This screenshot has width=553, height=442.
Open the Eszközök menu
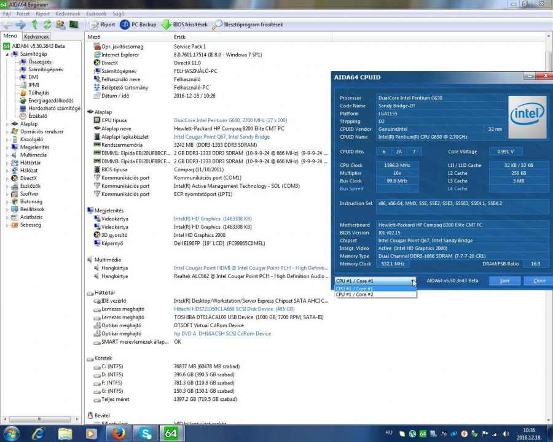pos(96,14)
